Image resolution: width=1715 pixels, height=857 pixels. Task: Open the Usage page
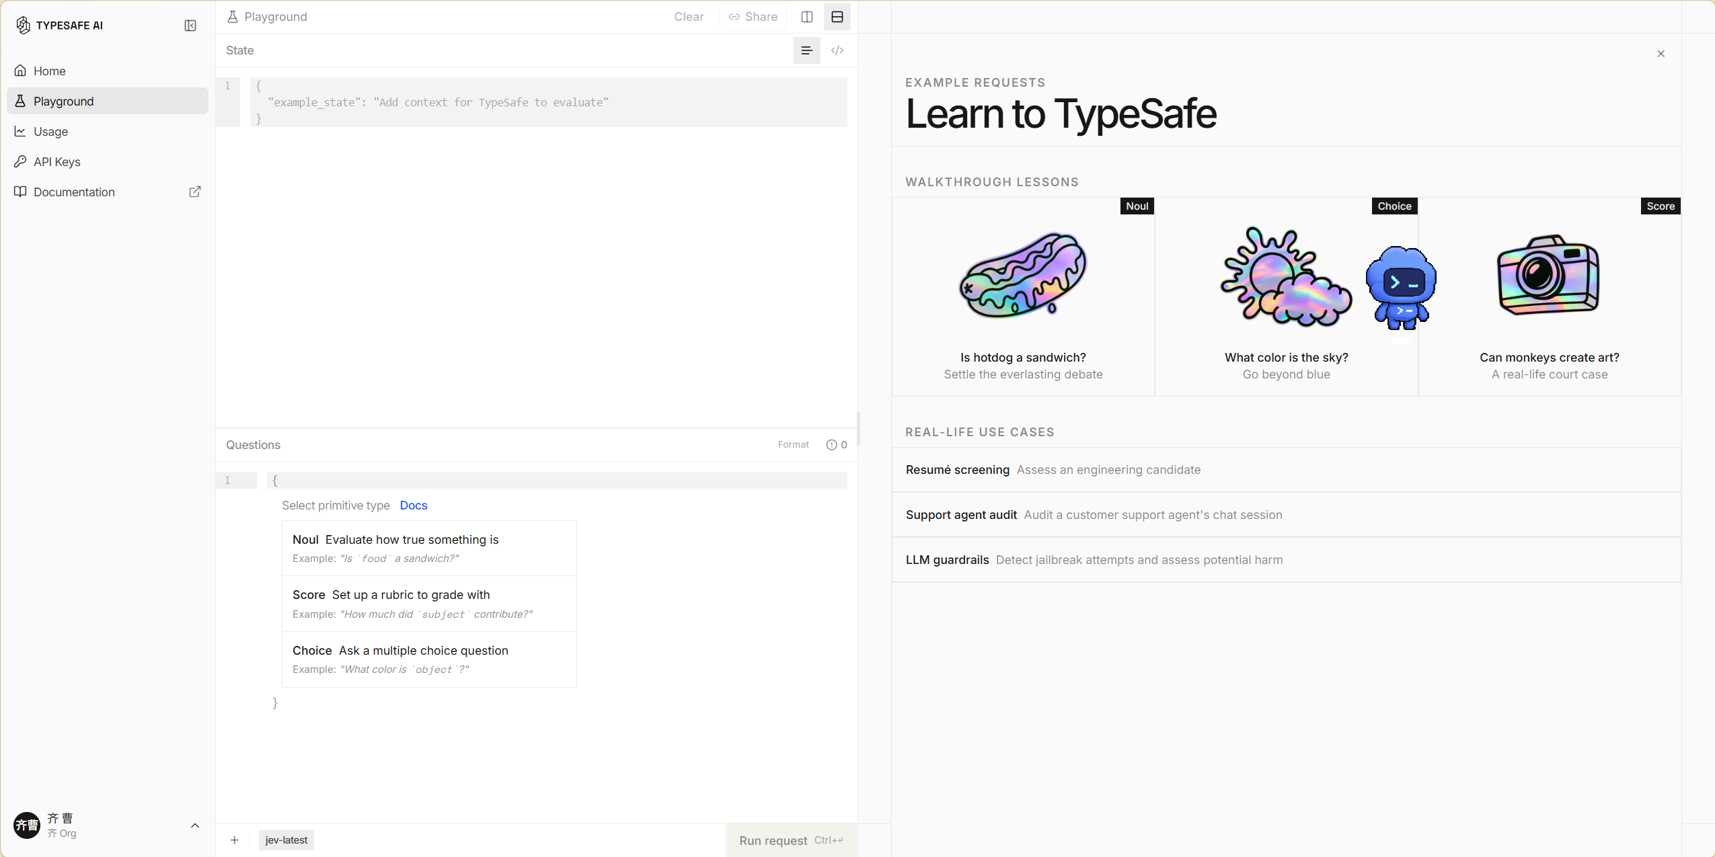[x=108, y=131]
